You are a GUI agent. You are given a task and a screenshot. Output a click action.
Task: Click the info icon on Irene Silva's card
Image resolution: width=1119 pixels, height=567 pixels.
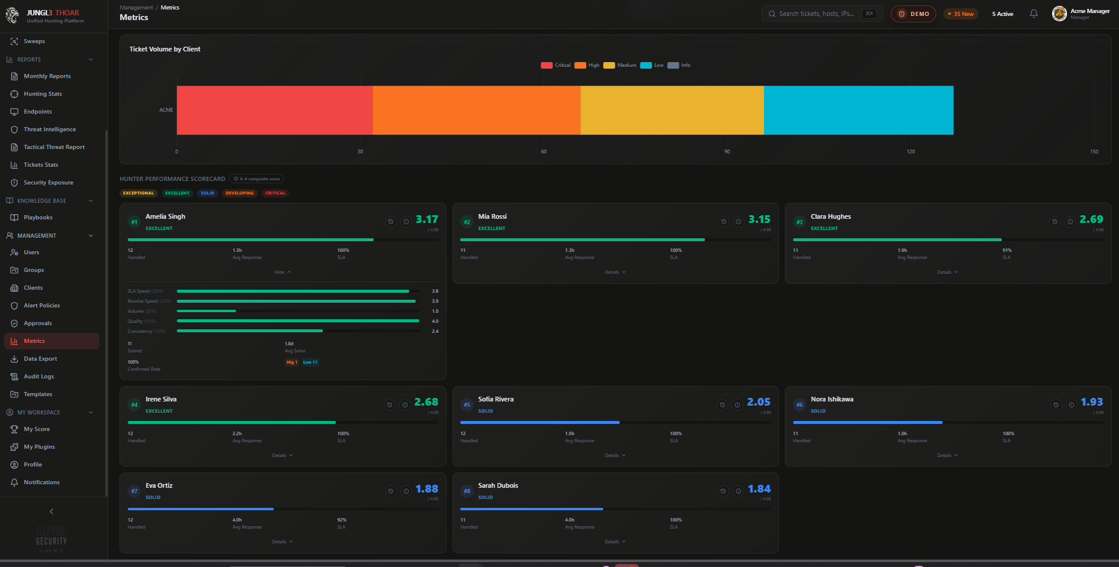405,405
